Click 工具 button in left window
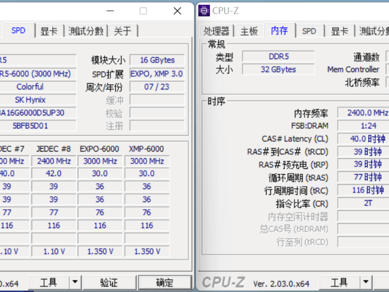This screenshot has width=389, height=292. coord(49,282)
